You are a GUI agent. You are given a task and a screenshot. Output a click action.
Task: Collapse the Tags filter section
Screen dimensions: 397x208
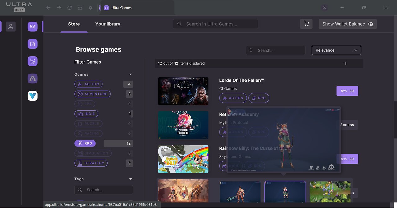click(x=131, y=179)
